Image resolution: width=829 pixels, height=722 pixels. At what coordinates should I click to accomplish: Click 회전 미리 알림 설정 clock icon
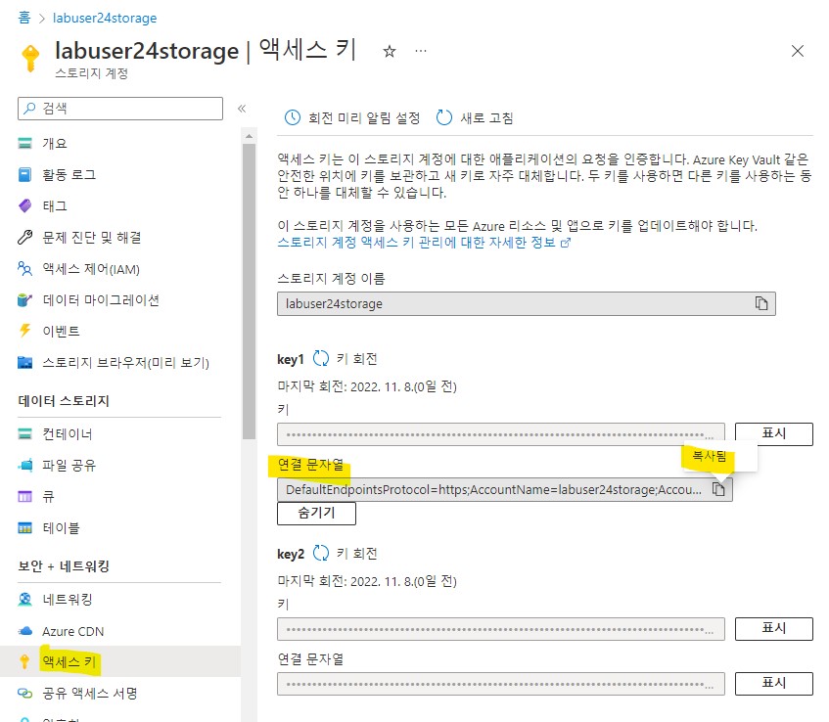293,117
